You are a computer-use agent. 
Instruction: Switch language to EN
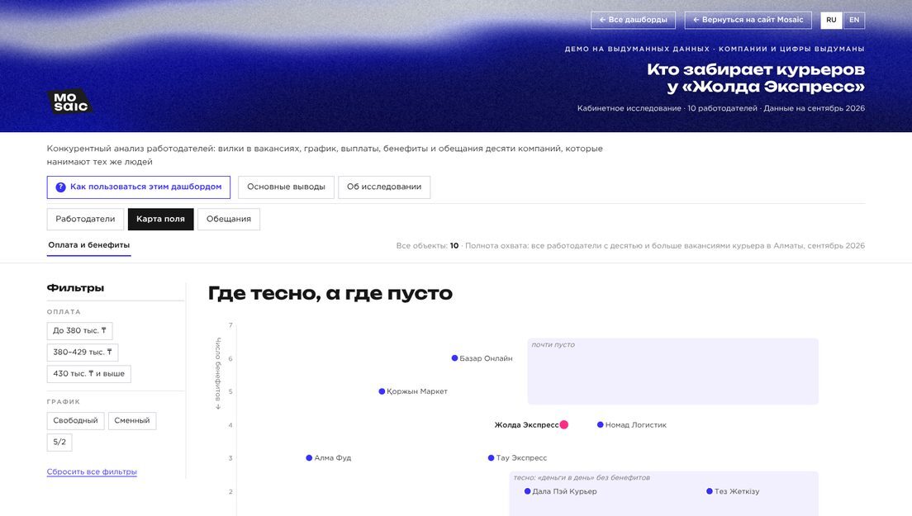tap(854, 20)
